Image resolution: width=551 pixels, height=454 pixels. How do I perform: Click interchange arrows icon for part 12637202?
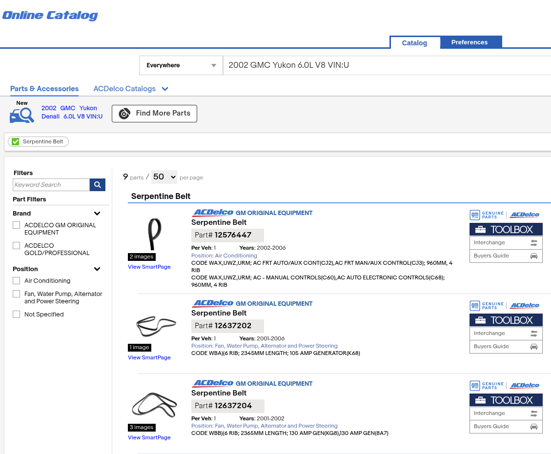pos(534,333)
